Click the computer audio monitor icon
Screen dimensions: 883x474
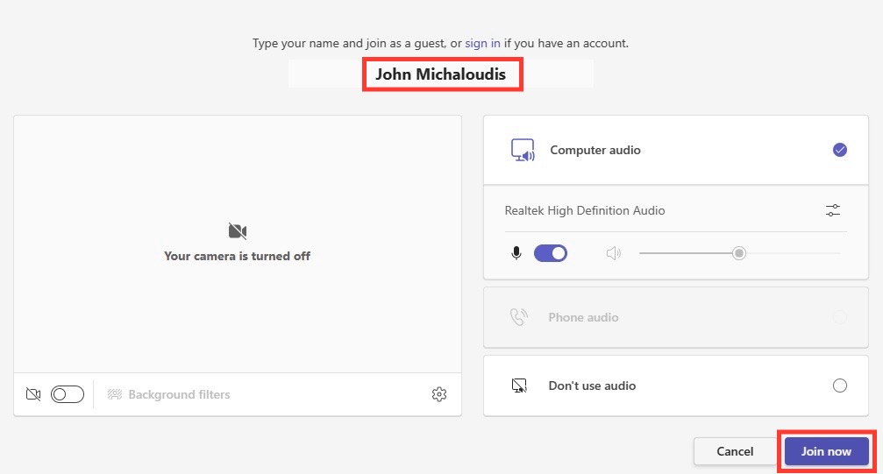click(x=523, y=151)
